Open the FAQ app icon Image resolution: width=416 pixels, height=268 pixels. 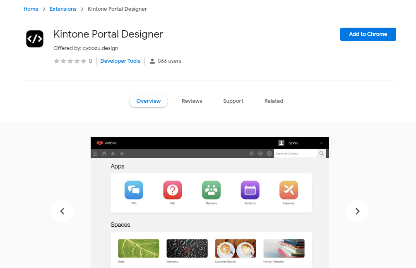coord(133,190)
